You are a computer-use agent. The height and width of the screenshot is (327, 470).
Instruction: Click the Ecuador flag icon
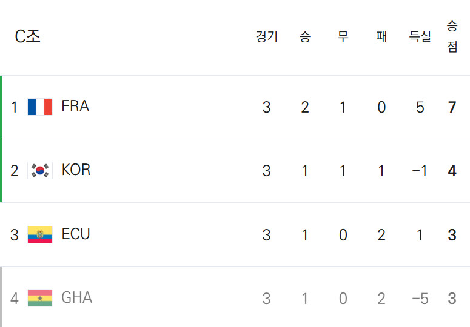40,234
